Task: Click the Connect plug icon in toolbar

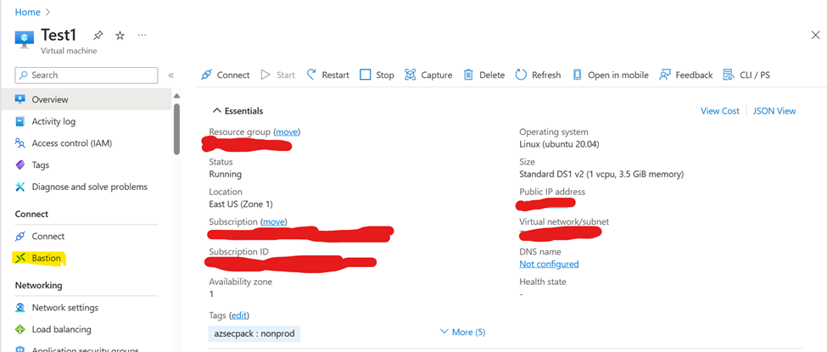Action: (206, 75)
